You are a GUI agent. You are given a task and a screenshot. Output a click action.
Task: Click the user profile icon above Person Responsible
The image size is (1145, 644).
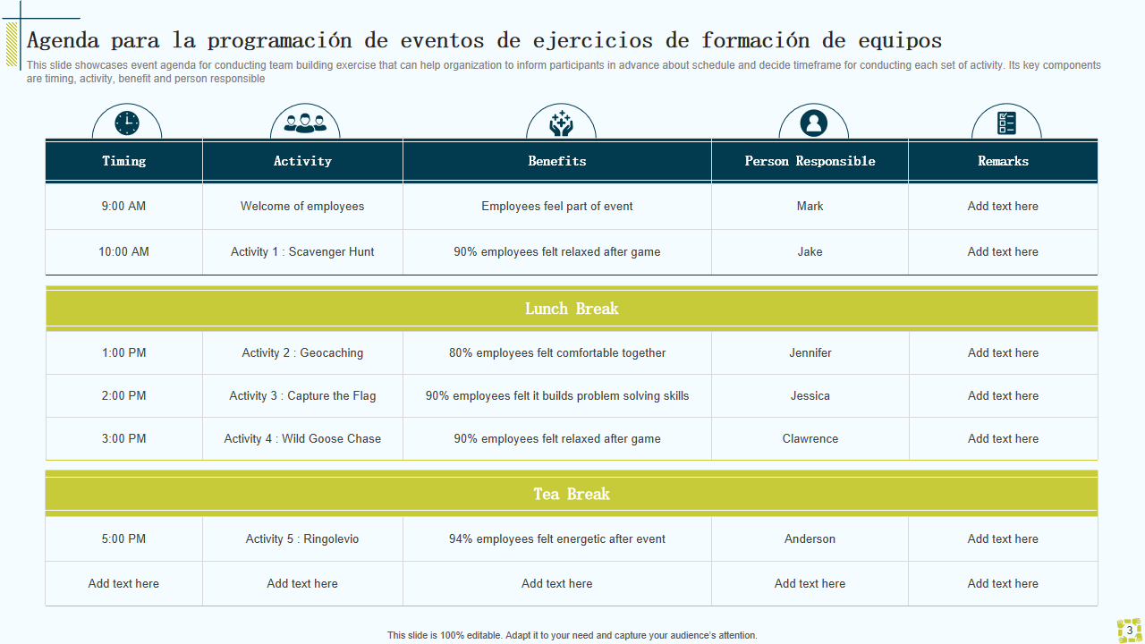tap(814, 123)
